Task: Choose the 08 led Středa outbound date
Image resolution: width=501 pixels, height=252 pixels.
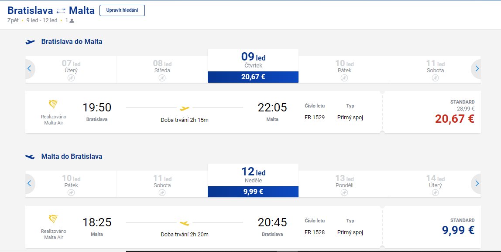Action: [x=162, y=70]
